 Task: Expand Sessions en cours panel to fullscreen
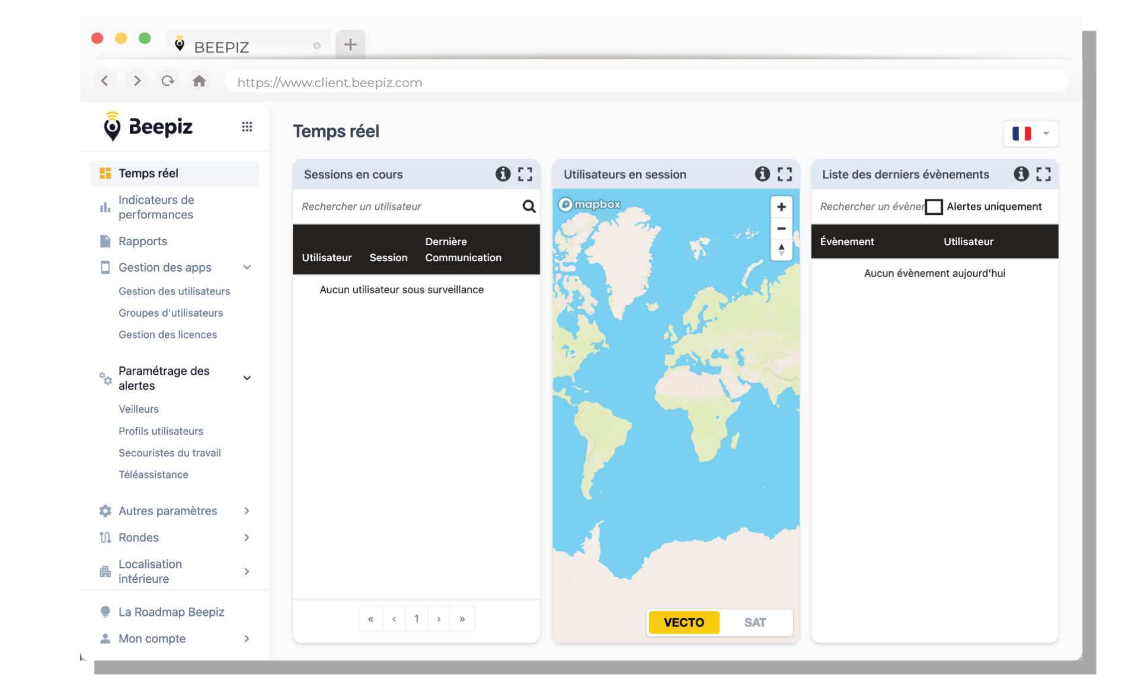tap(525, 174)
